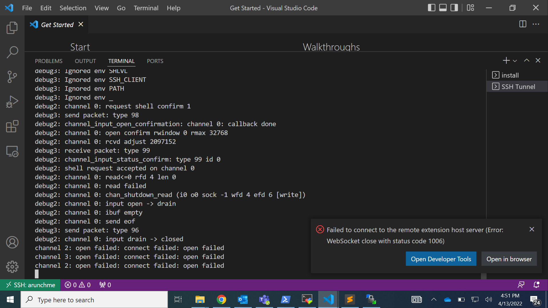This screenshot has height=308, width=548.
Task: Select the SSH Tunnel terminal session
Action: [x=518, y=86]
